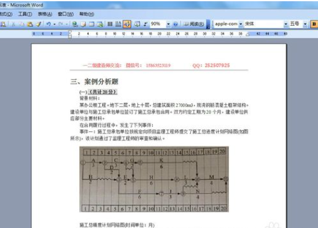318x228 pixels.
Task: Click the Insert Table icon
Action: (x=91, y=25)
